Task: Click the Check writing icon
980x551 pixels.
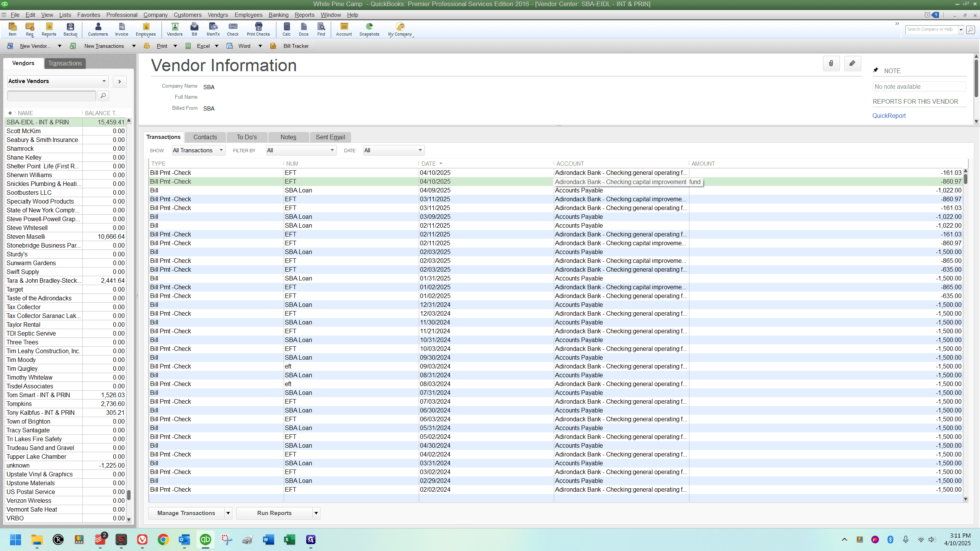Action: (233, 29)
